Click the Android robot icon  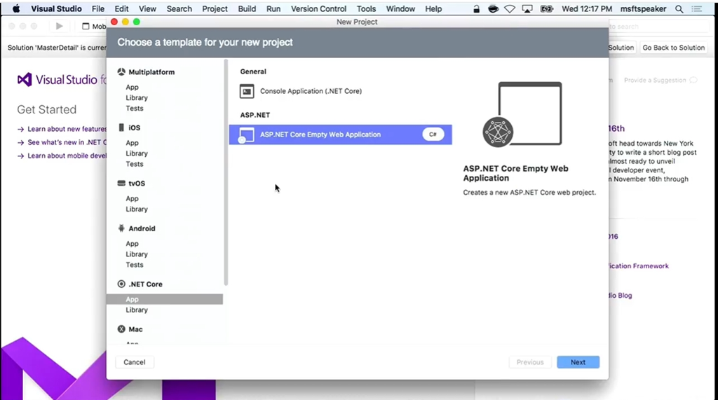[121, 228]
